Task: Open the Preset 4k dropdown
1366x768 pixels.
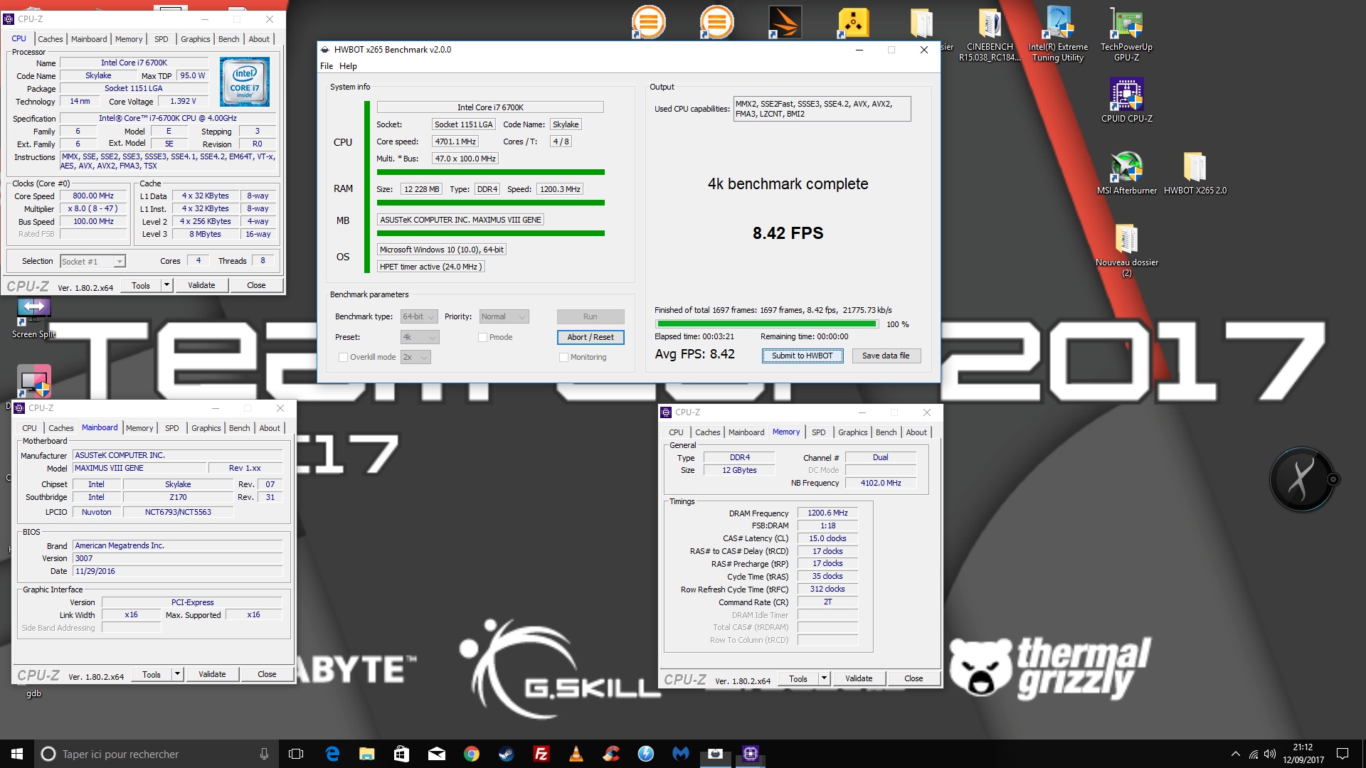Action: tap(420, 337)
